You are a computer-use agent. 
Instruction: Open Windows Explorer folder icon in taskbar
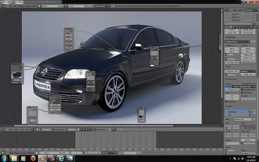[x=14, y=158]
